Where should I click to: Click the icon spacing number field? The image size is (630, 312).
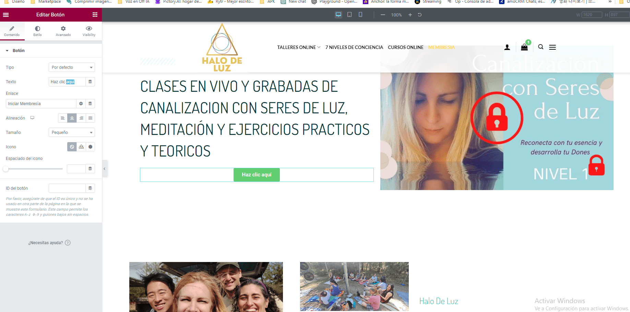[76, 169]
